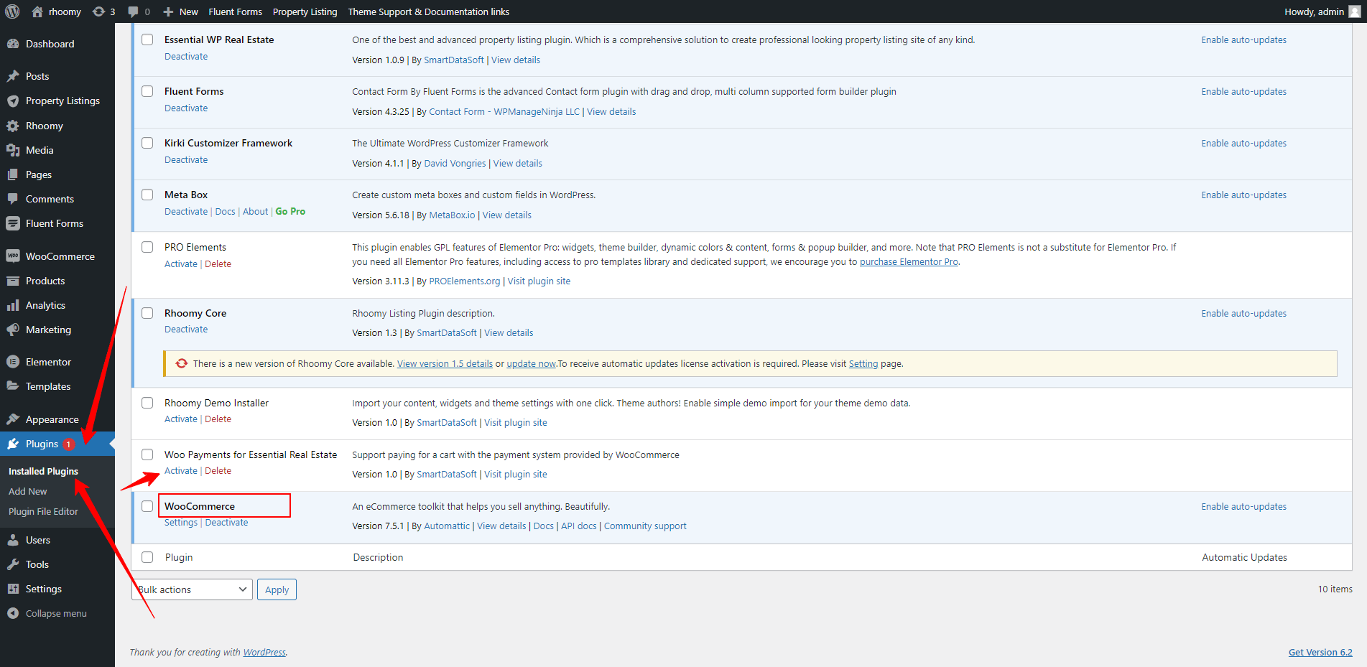The height and width of the screenshot is (667, 1367).
Task: Select Appearance in the sidebar
Action: click(51, 419)
